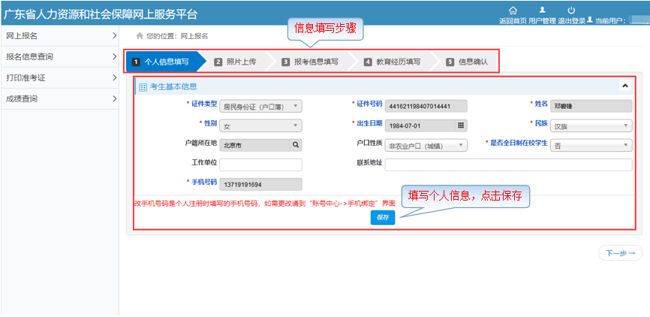Expand 成绩查询 in the sidebar menu
Viewport: 650px width, 317px height.
tap(60, 98)
